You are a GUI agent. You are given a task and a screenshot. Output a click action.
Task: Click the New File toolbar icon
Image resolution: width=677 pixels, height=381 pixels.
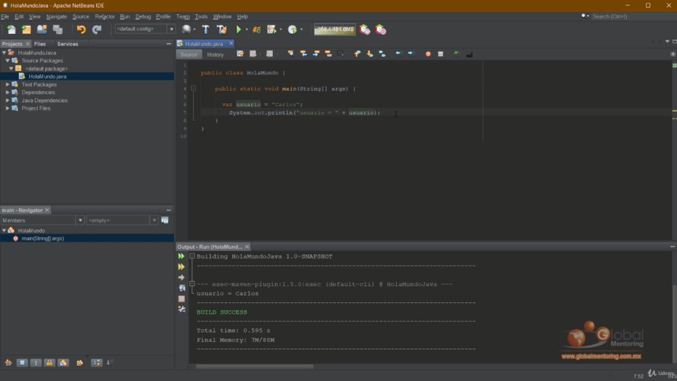pos(12,29)
